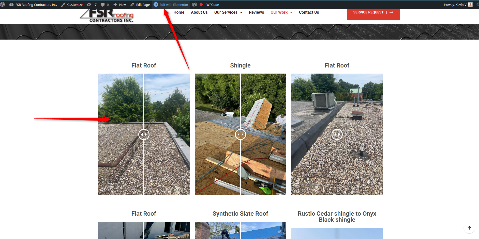Click the top-right Flat Roof slider handle
The height and width of the screenshot is (239, 479).
point(337,134)
